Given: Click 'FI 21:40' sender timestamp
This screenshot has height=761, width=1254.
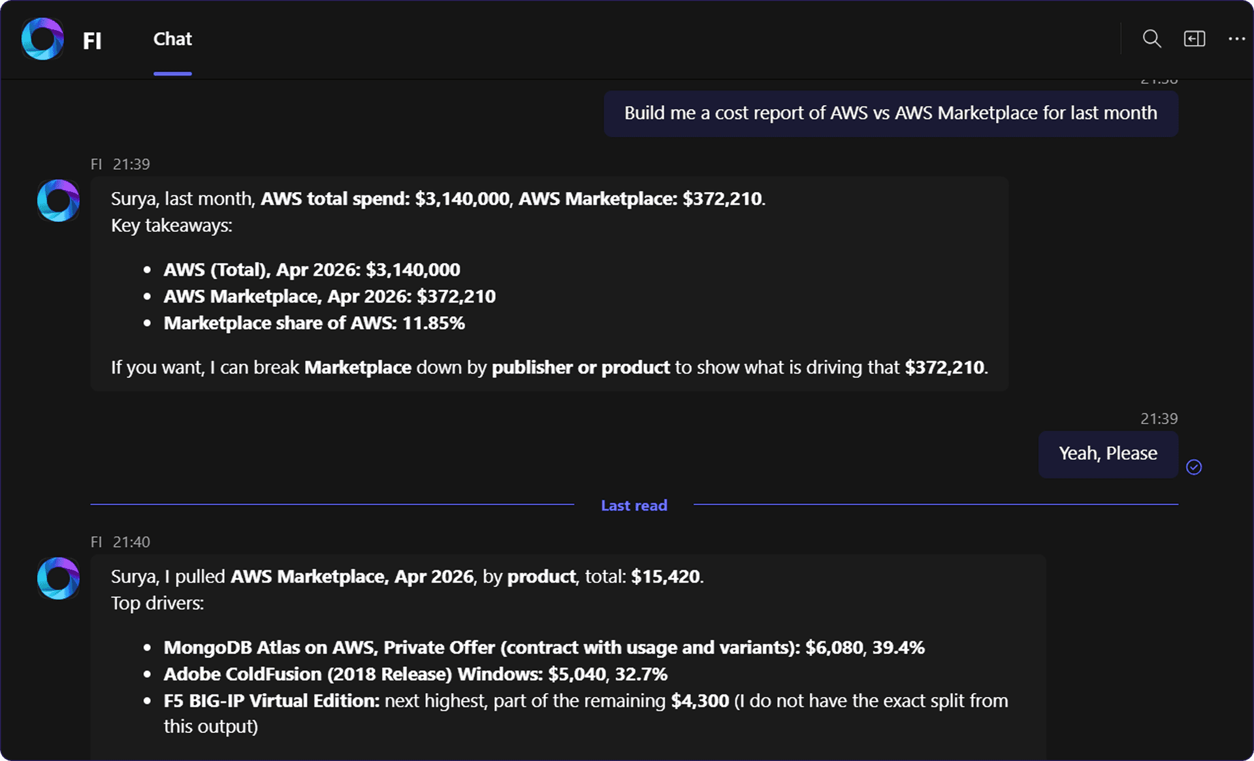Looking at the screenshot, I should point(120,542).
